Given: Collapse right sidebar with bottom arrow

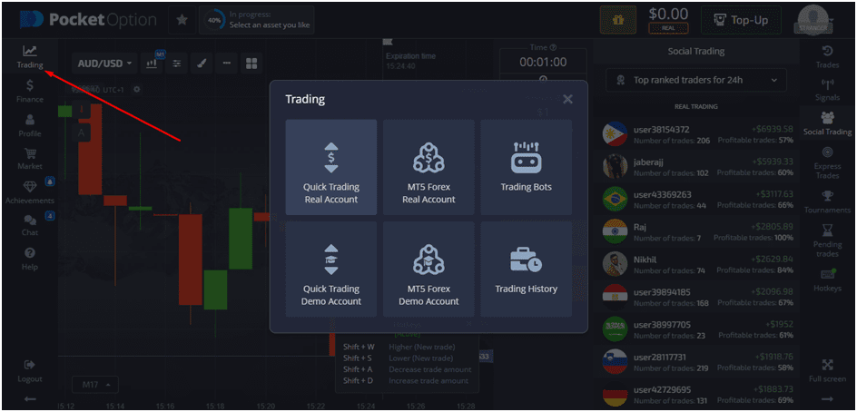Looking at the screenshot, I should pyautogui.click(x=827, y=399).
